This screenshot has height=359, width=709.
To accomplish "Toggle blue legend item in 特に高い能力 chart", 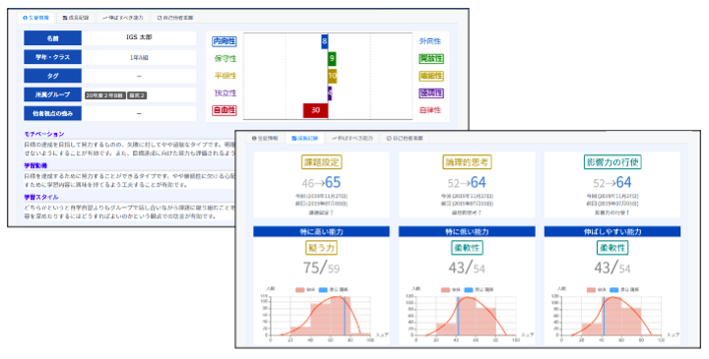I will [x=334, y=290].
